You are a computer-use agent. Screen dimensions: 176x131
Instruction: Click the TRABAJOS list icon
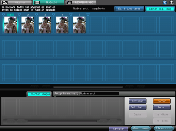[37, 2]
